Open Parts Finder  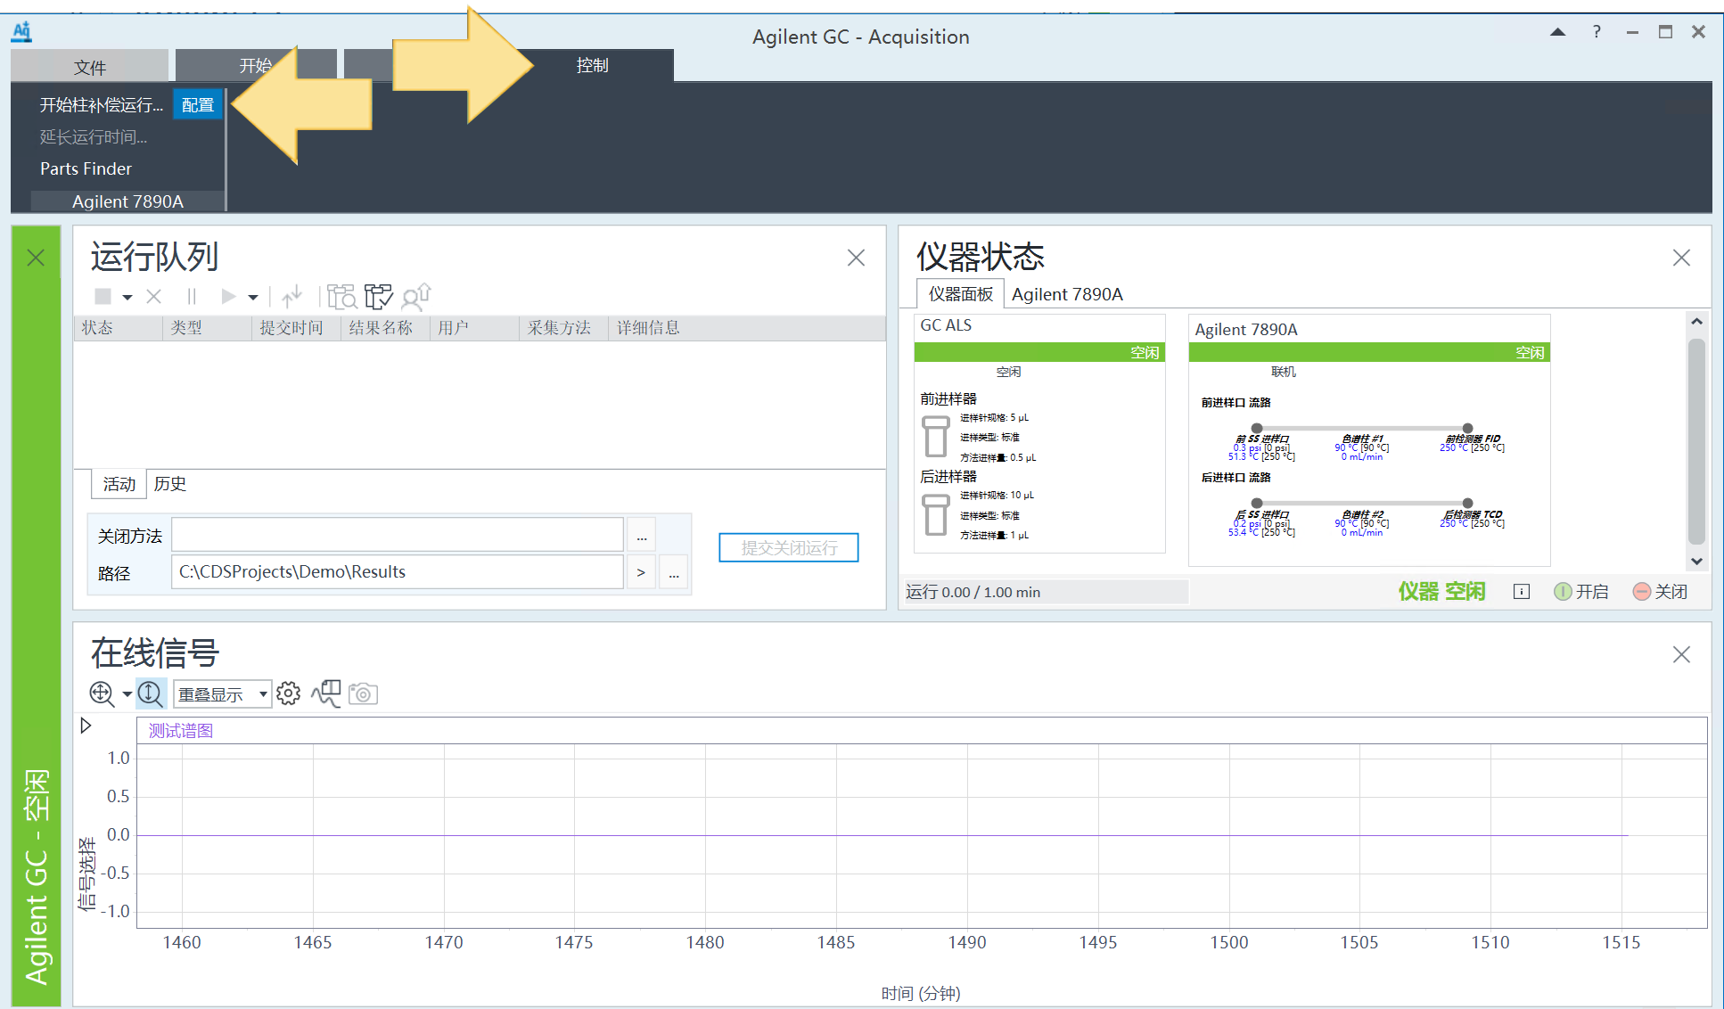coord(86,168)
